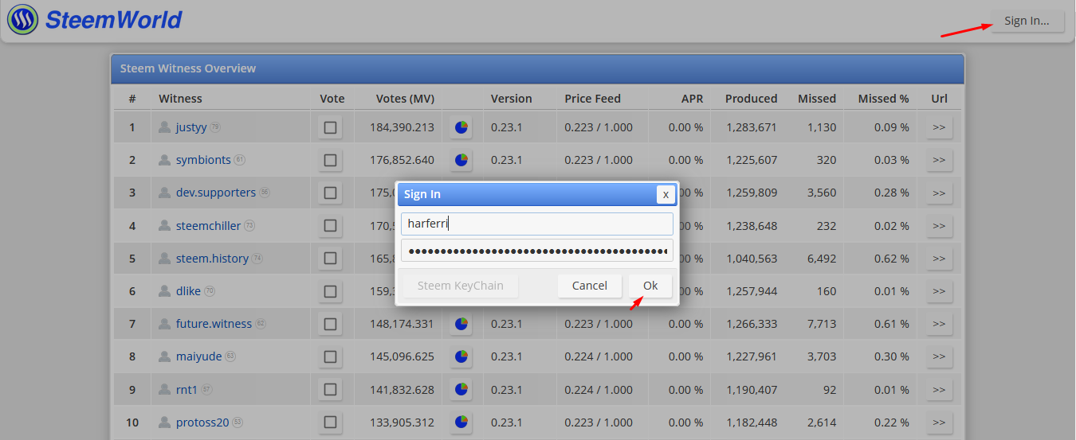Click the user avatar icon beside rnt1
This screenshot has height=440, width=1076.
165,389
